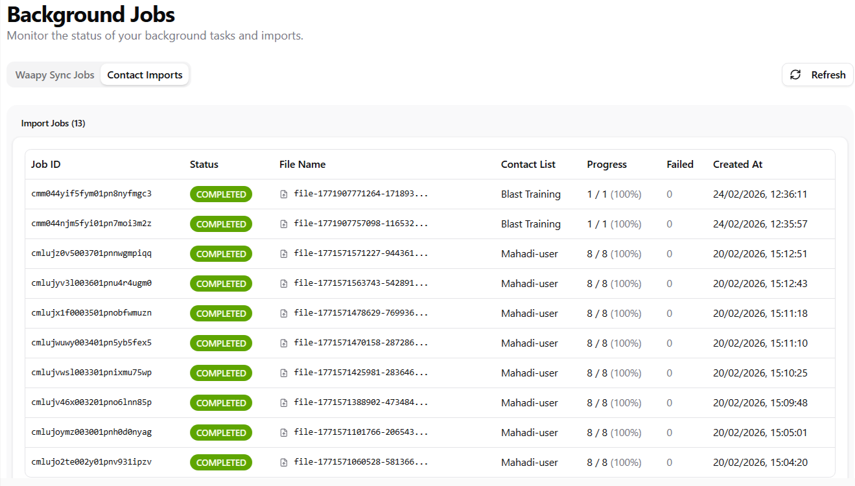Screen dimensions: 855x486
Task: Click the file icon beside file-1771571571227
Action: pyautogui.click(x=284, y=254)
